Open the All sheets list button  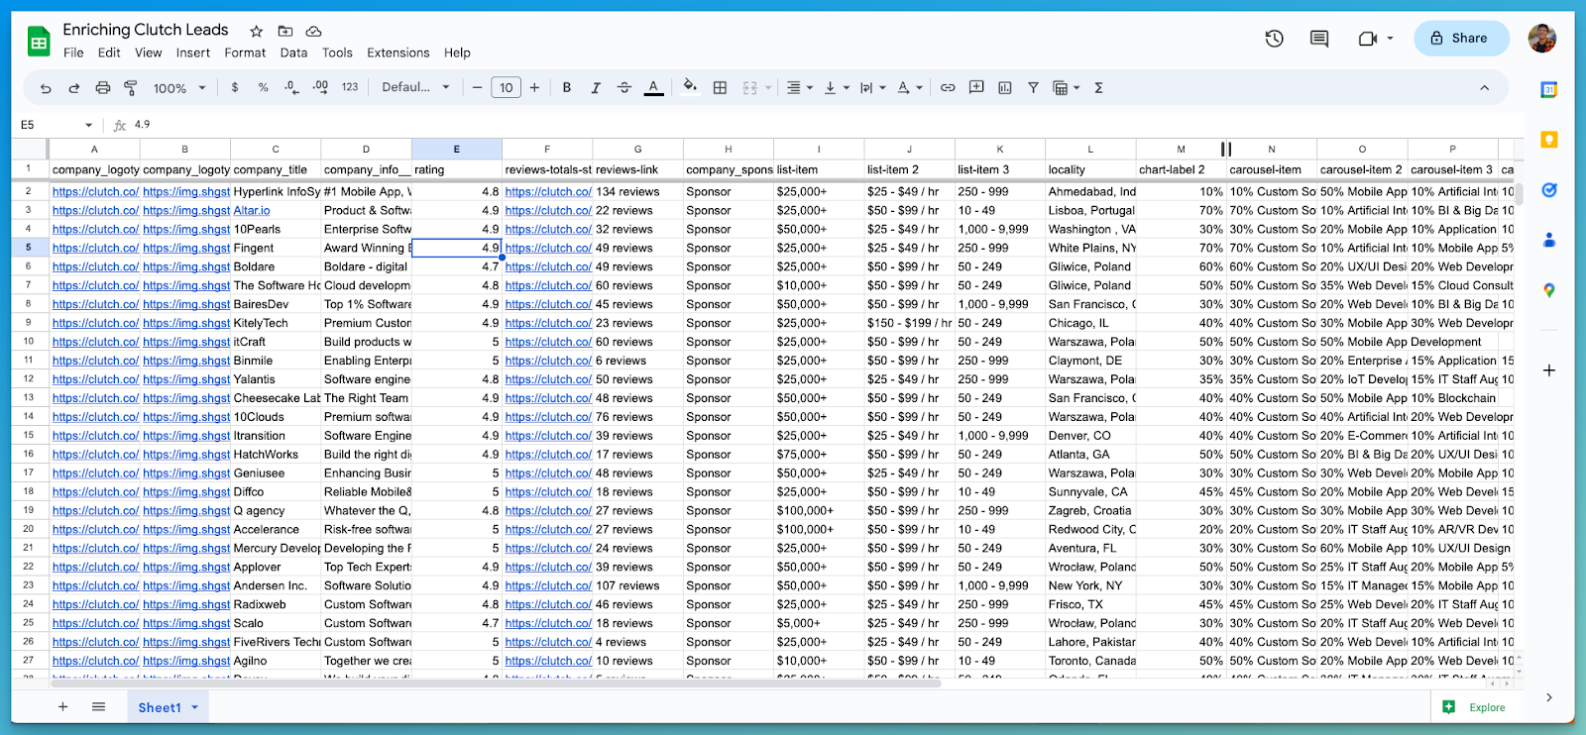pos(98,707)
